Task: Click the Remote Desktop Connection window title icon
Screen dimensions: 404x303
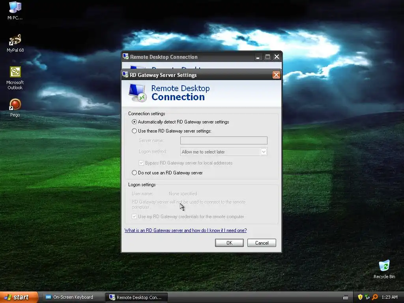Action: [125, 56]
